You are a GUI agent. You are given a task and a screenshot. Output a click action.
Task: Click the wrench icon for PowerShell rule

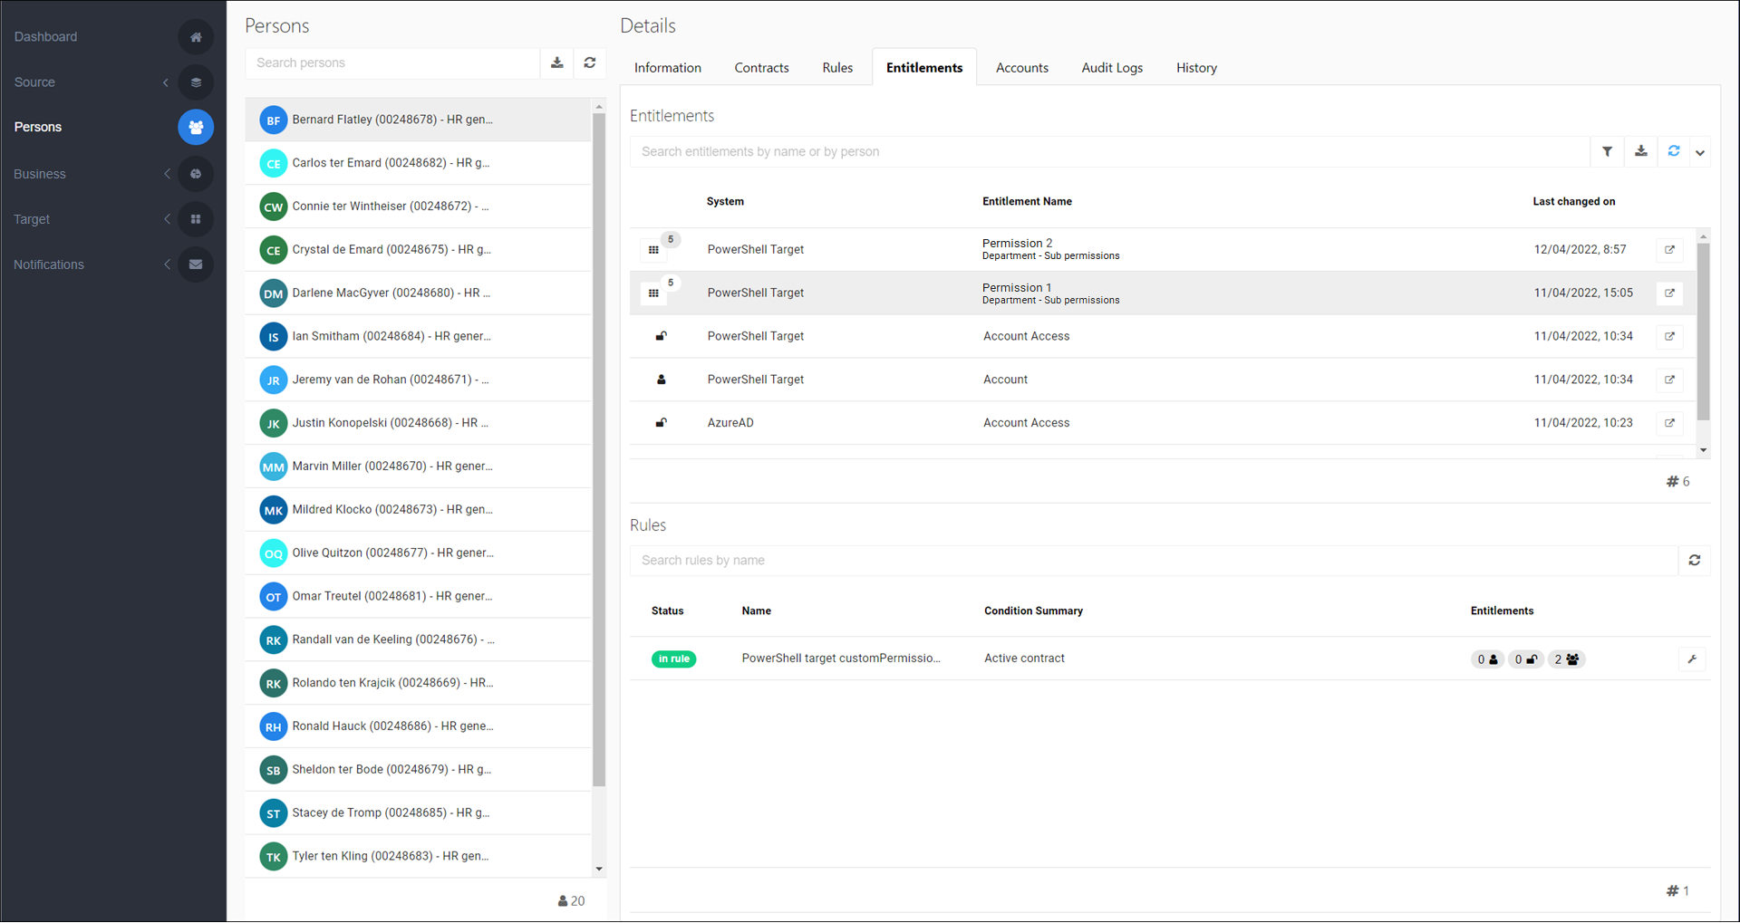click(1691, 659)
